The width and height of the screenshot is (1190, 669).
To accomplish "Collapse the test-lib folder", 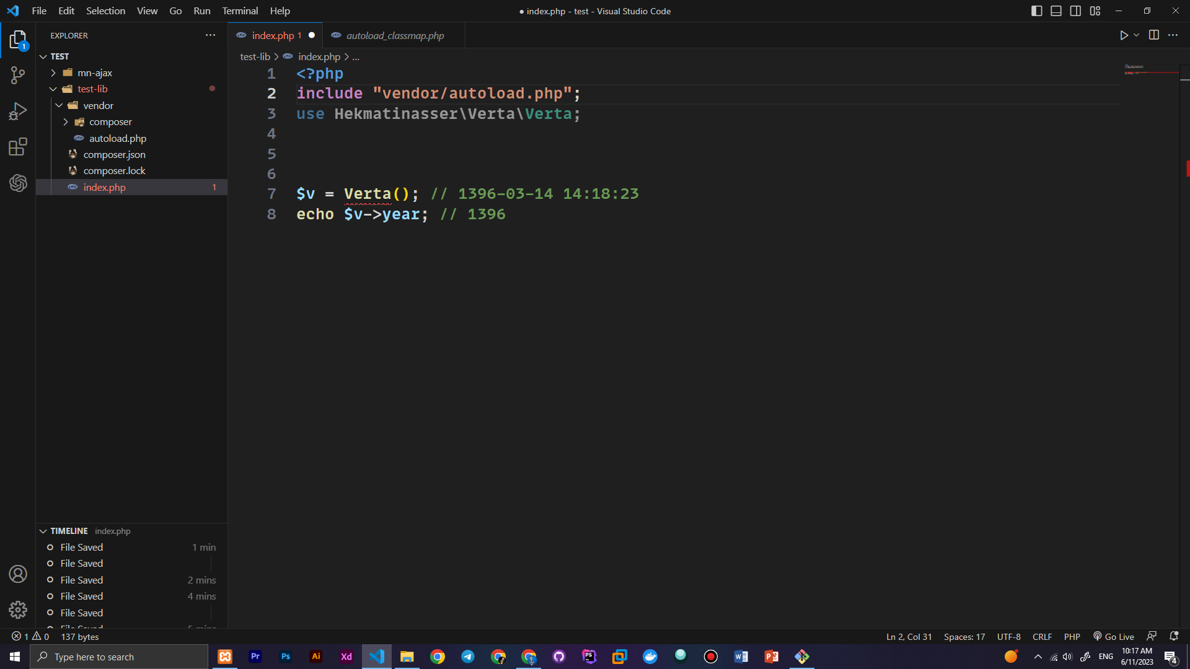I will pyautogui.click(x=131, y=89).
